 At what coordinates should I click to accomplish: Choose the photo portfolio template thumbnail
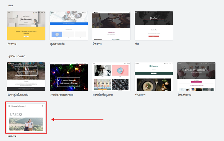pyautogui.click(x=111, y=77)
